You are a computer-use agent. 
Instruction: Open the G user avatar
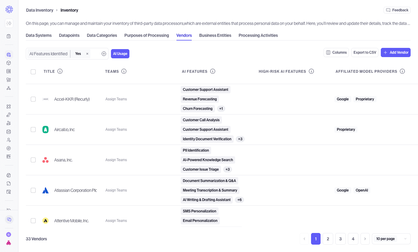click(9, 235)
